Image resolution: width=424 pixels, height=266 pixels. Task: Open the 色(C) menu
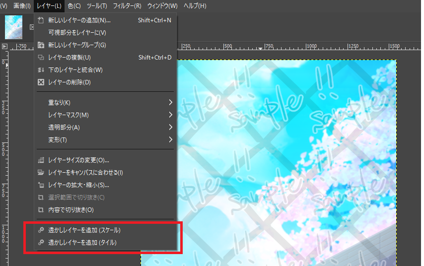74,5
